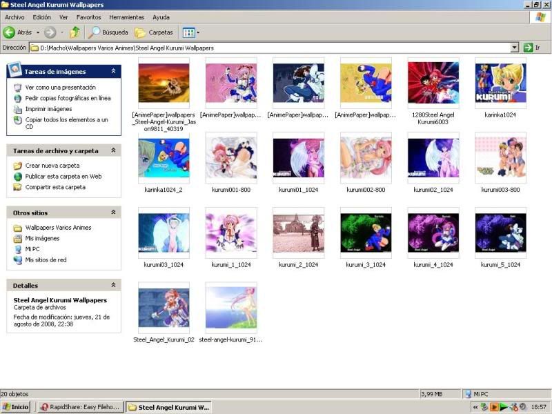
Task: Open the Forward history dropdown arrow
Action: coord(62,32)
